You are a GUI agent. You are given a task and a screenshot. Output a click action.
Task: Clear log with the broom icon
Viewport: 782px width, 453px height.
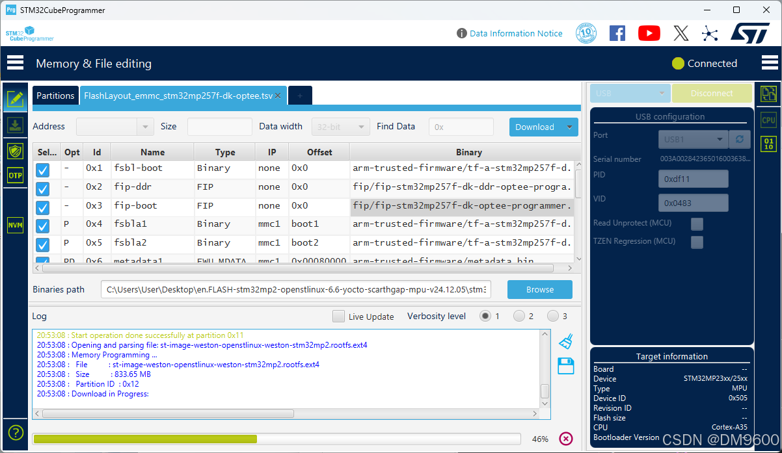(x=566, y=341)
